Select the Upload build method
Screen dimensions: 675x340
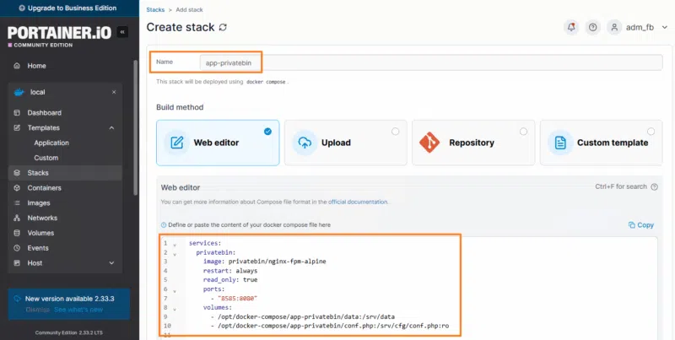point(345,143)
